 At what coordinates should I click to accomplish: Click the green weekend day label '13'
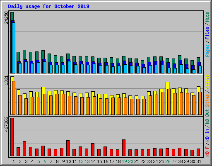(87, 161)
